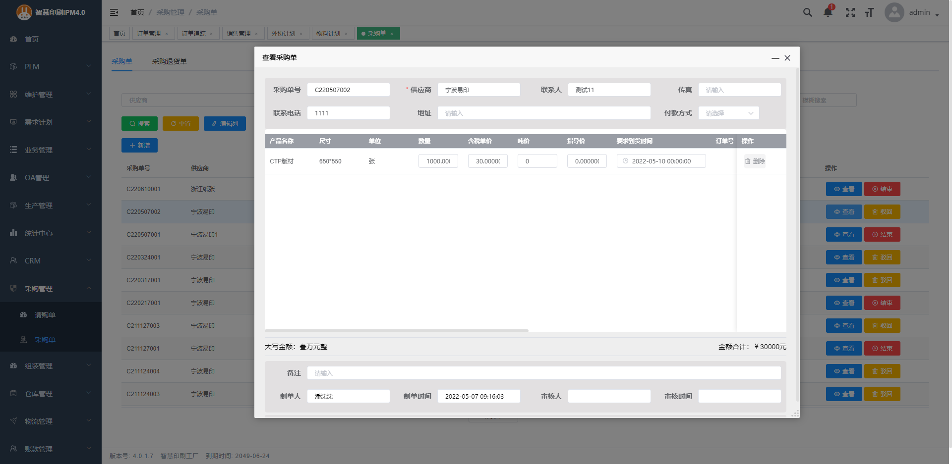Click 查看 button for order C220610001
Image resolution: width=952 pixels, height=464 pixels.
point(843,189)
